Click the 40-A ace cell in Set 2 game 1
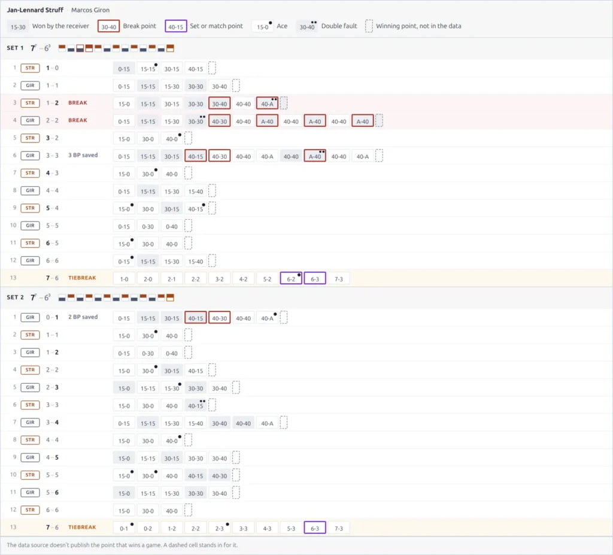The image size is (613, 555). click(267, 318)
